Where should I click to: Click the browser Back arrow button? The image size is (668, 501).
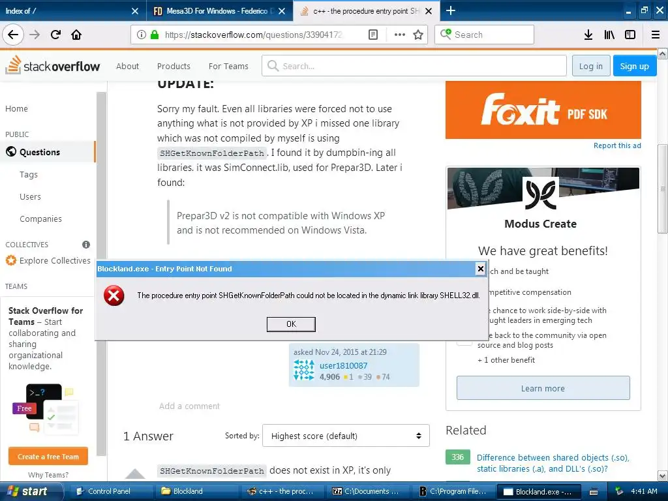point(13,35)
